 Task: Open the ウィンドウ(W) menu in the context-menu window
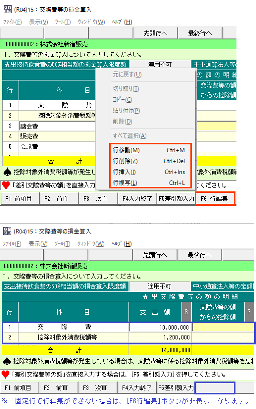coord(91,22)
